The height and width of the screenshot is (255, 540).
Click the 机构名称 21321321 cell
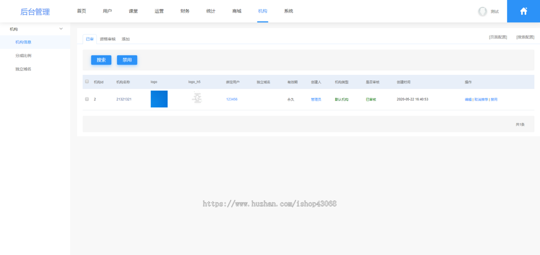(124, 99)
